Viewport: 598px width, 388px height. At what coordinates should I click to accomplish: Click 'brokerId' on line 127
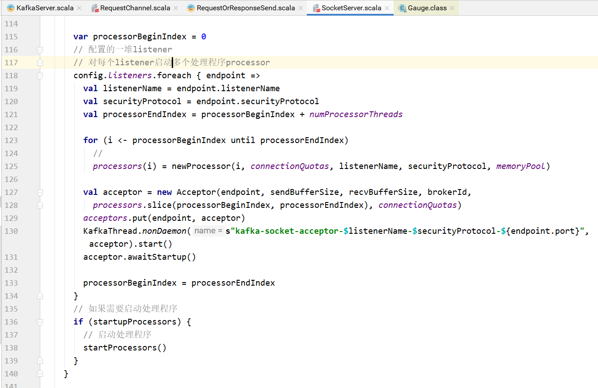click(x=447, y=192)
